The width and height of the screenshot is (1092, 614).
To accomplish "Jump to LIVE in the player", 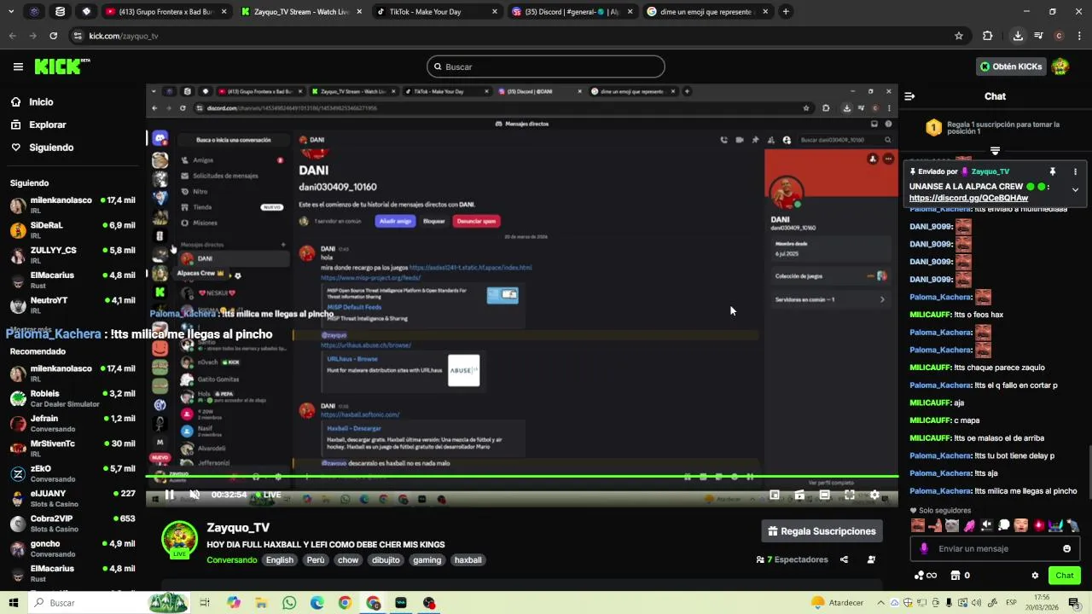I will point(269,495).
